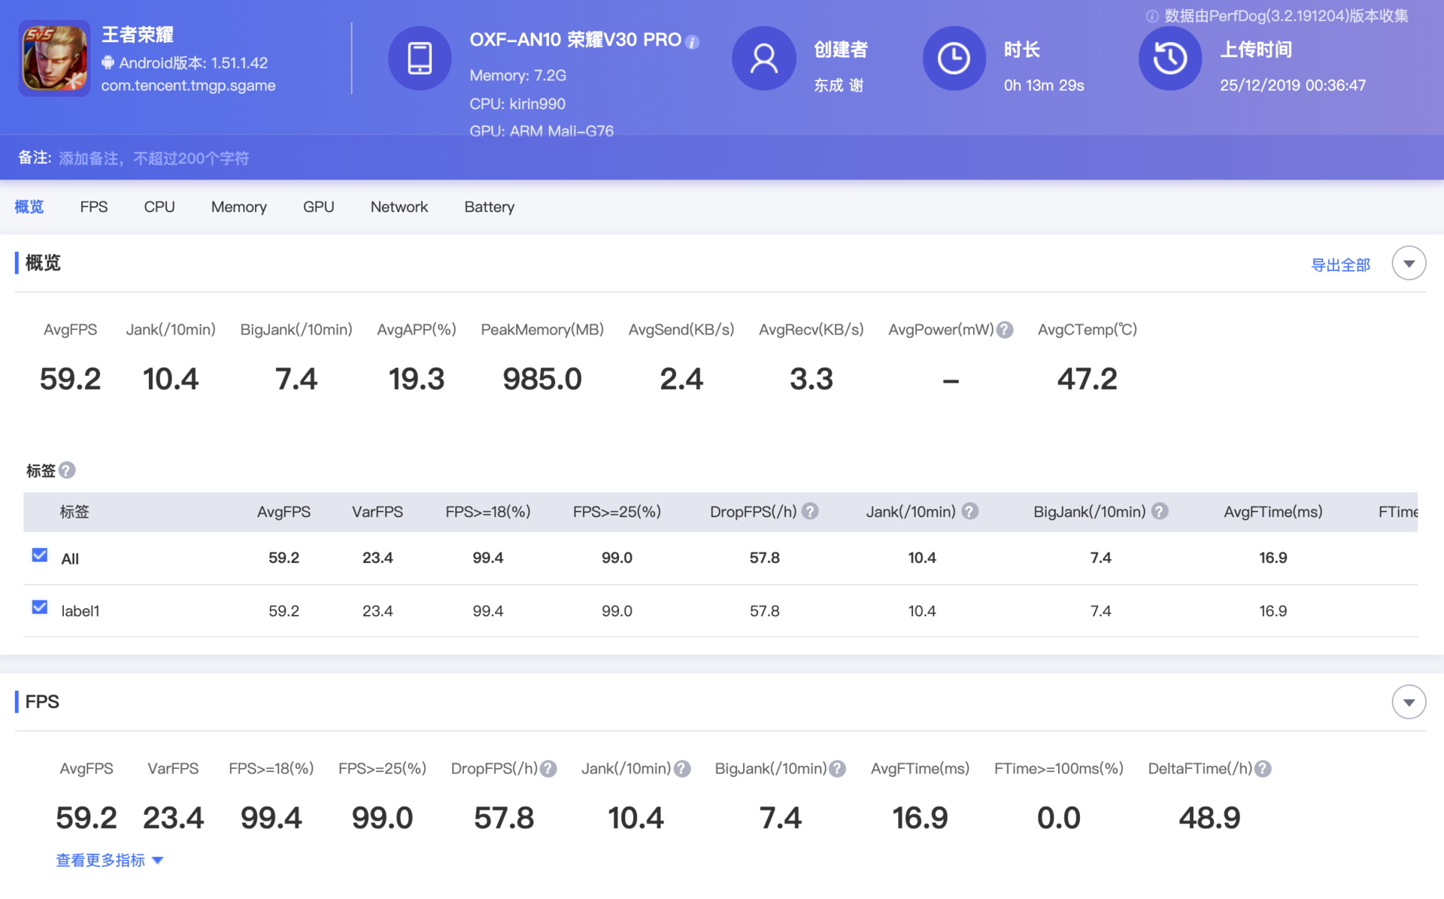Click help icon for BigJank(/10min) table column
This screenshot has height=899, width=1444.
[x=1160, y=512]
